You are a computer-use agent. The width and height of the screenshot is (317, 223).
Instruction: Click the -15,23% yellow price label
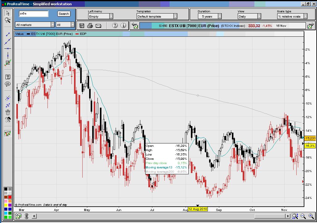coord(310,138)
